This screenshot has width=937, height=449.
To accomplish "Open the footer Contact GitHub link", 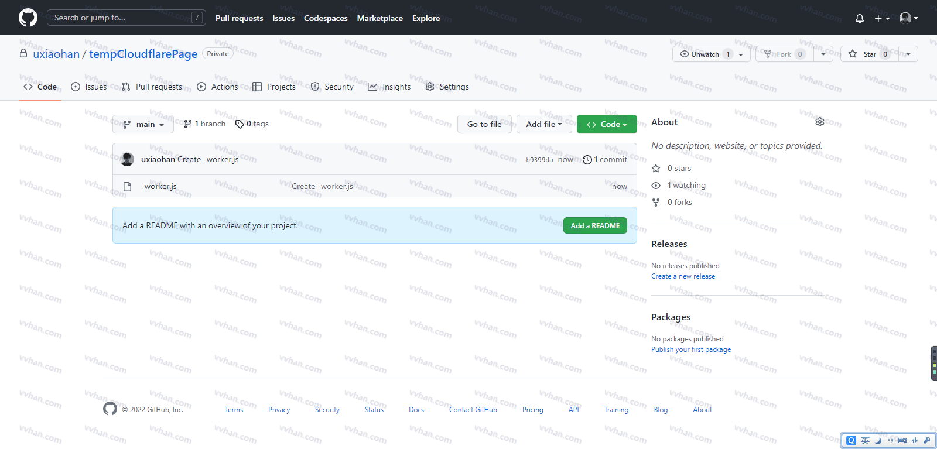I will (x=473, y=410).
